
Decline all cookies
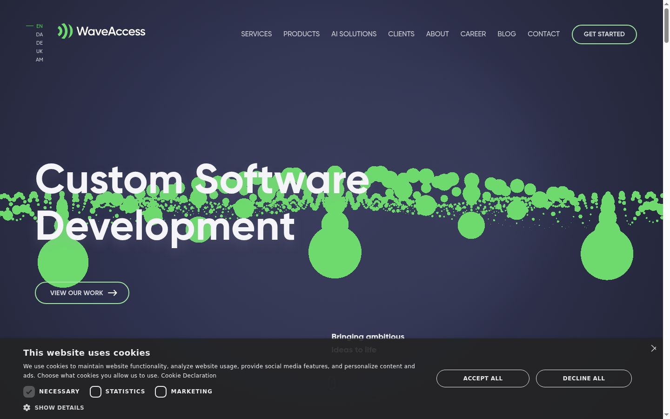pos(584,378)
